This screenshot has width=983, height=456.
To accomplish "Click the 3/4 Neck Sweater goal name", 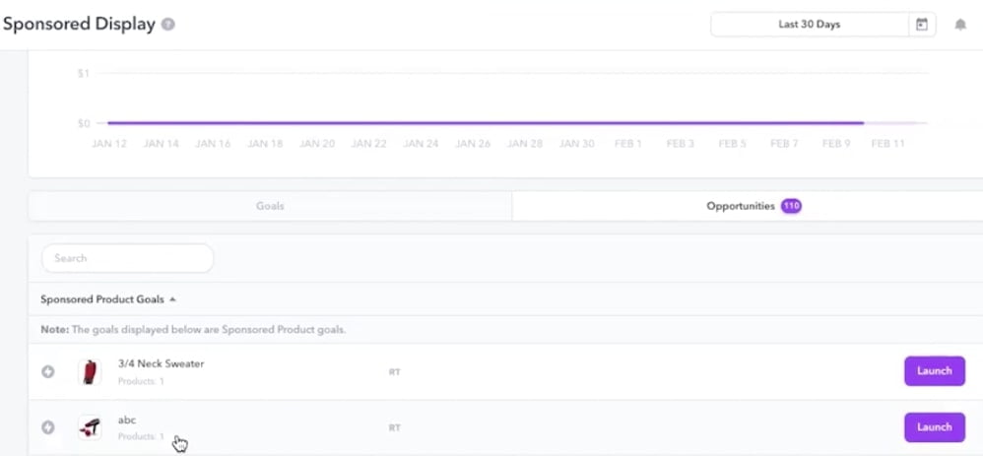I will click(162, 363).
